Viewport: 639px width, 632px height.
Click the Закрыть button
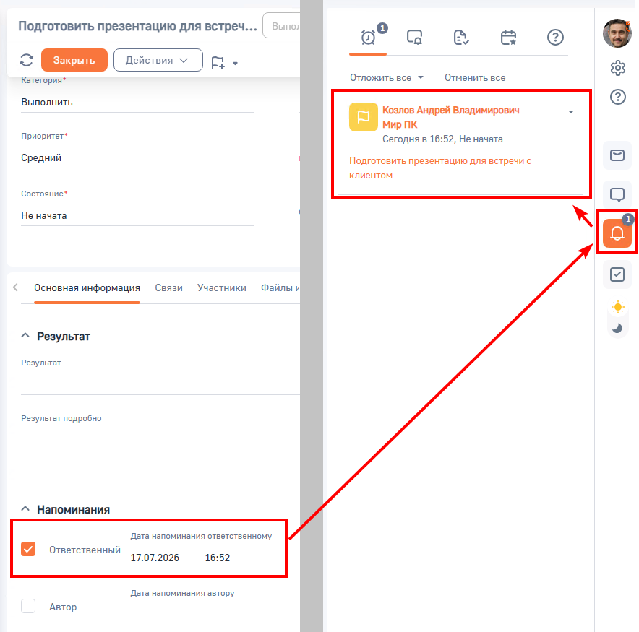click(74, 60)
